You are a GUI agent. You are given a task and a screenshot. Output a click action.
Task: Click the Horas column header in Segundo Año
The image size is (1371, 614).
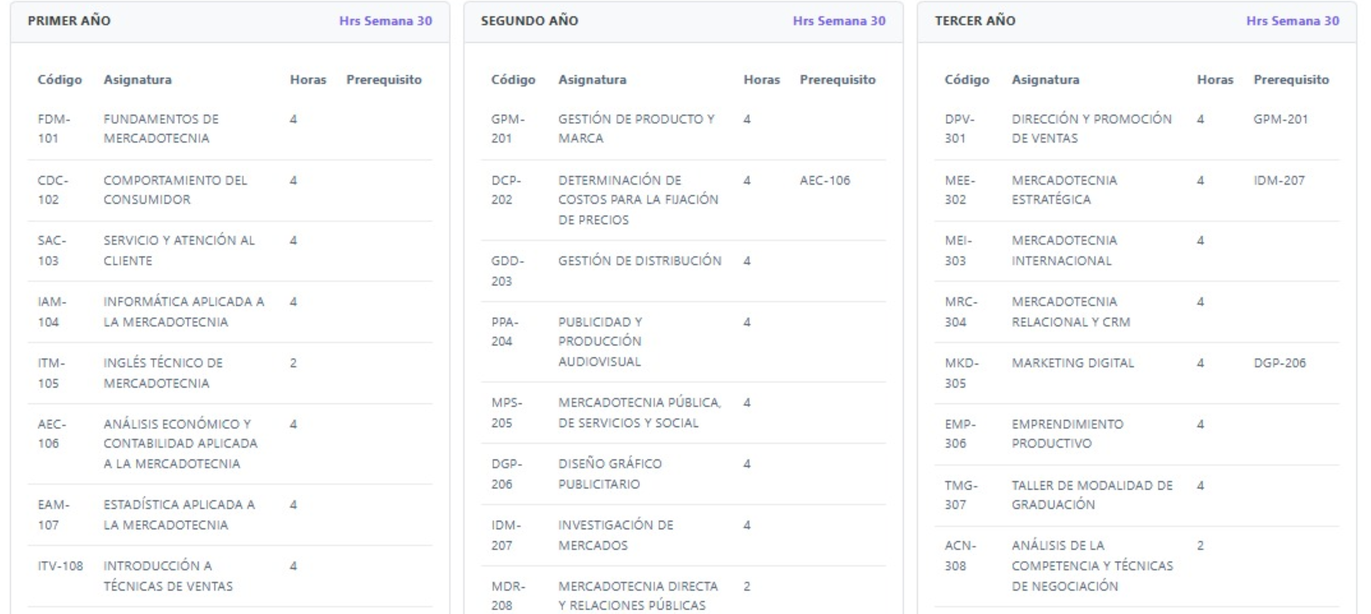(x=761, y=80)
